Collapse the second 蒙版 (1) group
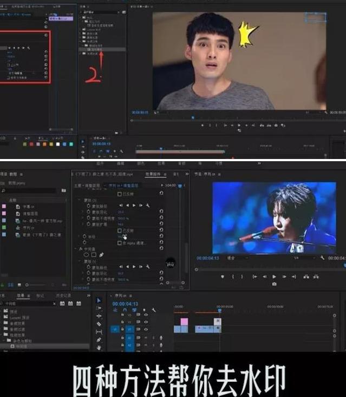 80,261
